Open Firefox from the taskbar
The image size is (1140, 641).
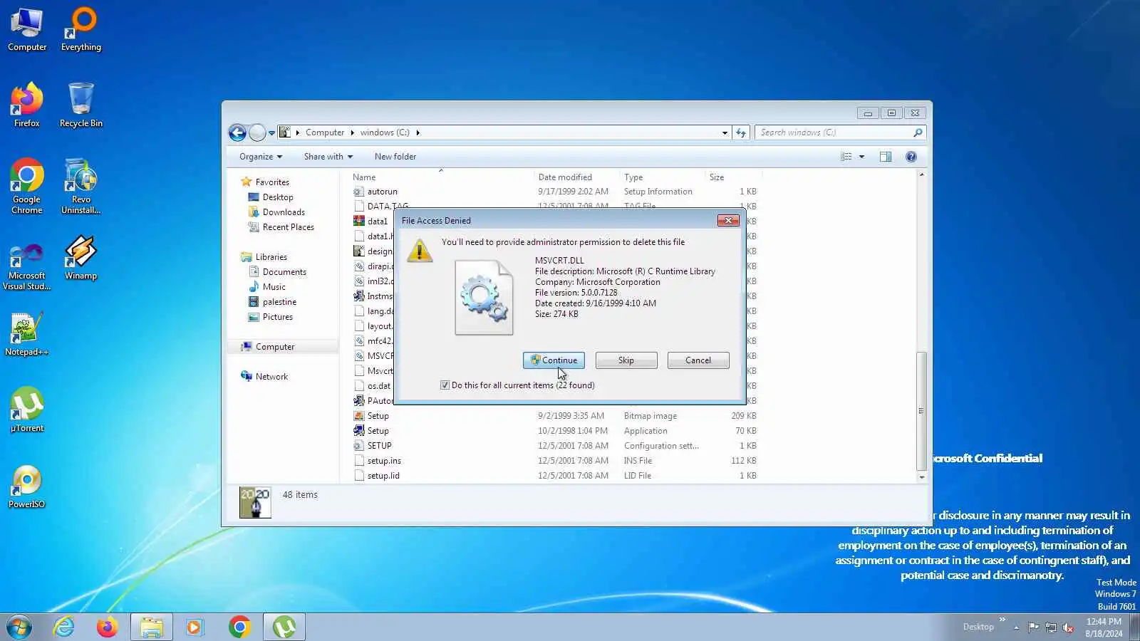coord(108,627)
